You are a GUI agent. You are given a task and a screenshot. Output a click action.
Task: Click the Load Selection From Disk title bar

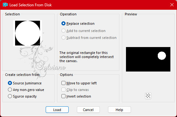pos(88,5)
